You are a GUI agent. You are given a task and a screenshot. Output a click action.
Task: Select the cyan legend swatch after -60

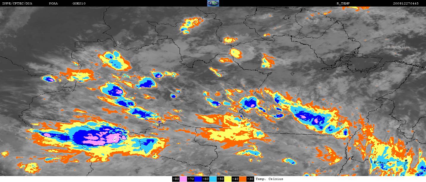pos(213,179)
